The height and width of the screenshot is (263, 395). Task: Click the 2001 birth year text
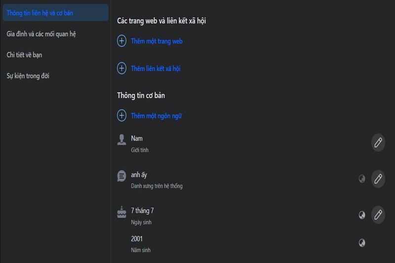pos(137,239)
